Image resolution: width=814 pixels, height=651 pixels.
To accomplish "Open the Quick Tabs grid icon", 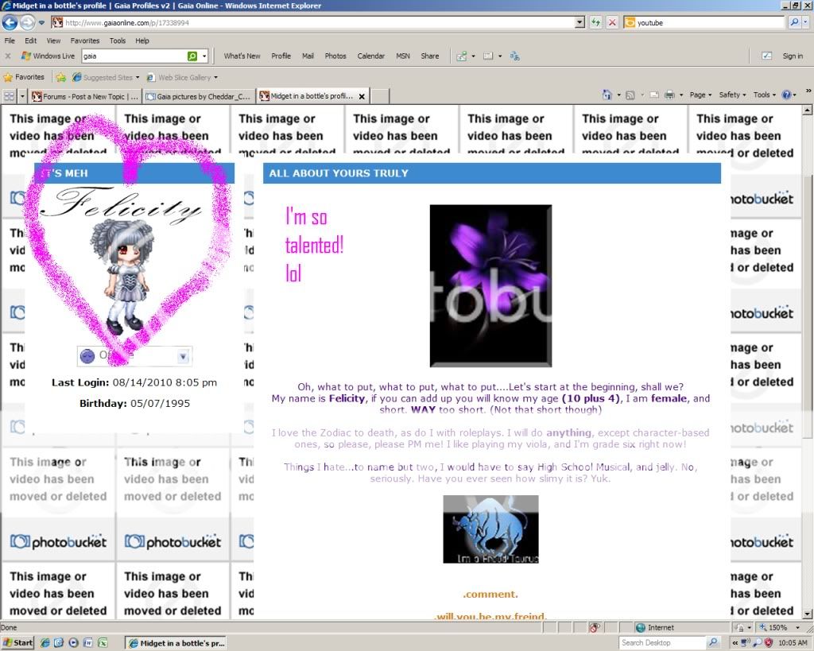I will pos(9,96).
